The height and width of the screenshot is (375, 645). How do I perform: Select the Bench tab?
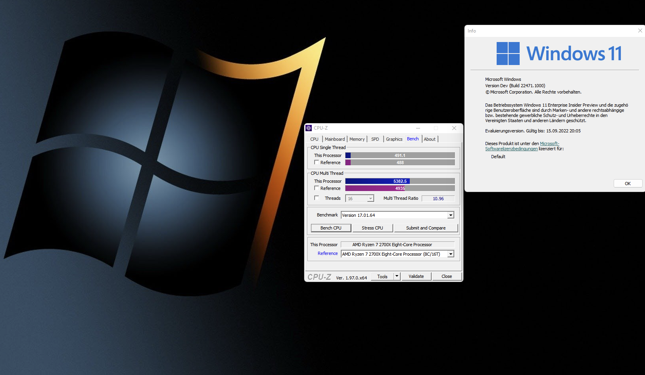pos(413,139)
